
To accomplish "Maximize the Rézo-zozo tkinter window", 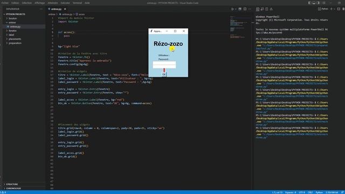I will point(175,31).
